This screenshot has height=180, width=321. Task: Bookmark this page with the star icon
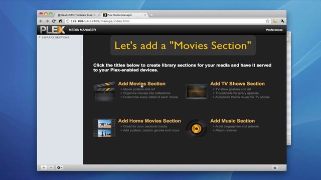coord(267,21)
